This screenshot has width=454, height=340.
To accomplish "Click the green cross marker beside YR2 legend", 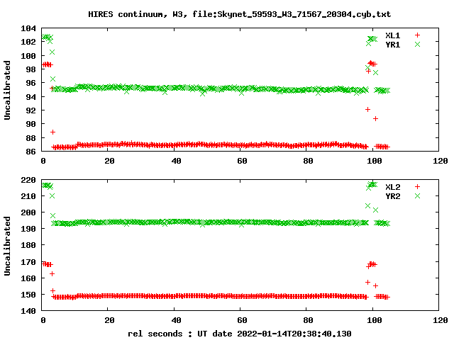I will click(417, 196).
